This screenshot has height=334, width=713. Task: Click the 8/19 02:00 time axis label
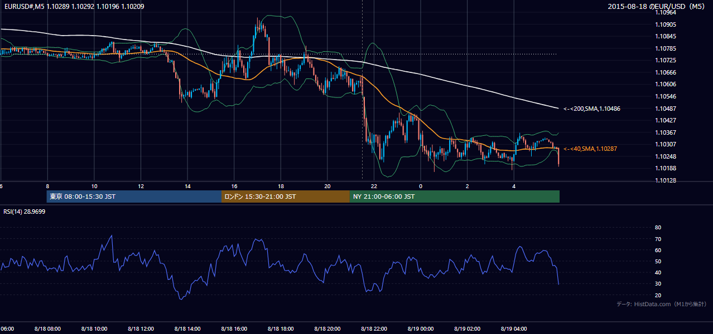467,329
